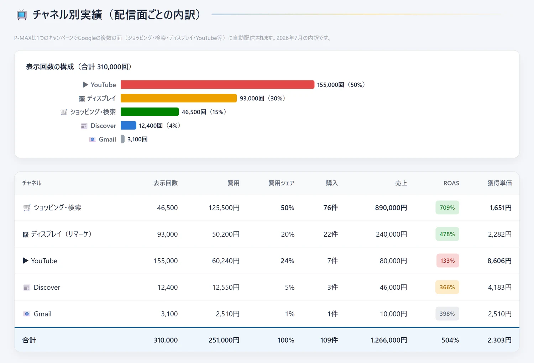Viewport: 534px width, 363px height.
Task: Click the ショッピング・検索 row name in table
Action: coord(58,207)
